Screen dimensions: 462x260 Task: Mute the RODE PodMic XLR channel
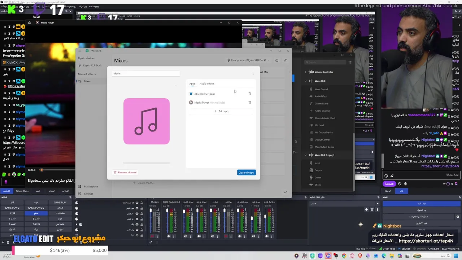coord(169,236)
